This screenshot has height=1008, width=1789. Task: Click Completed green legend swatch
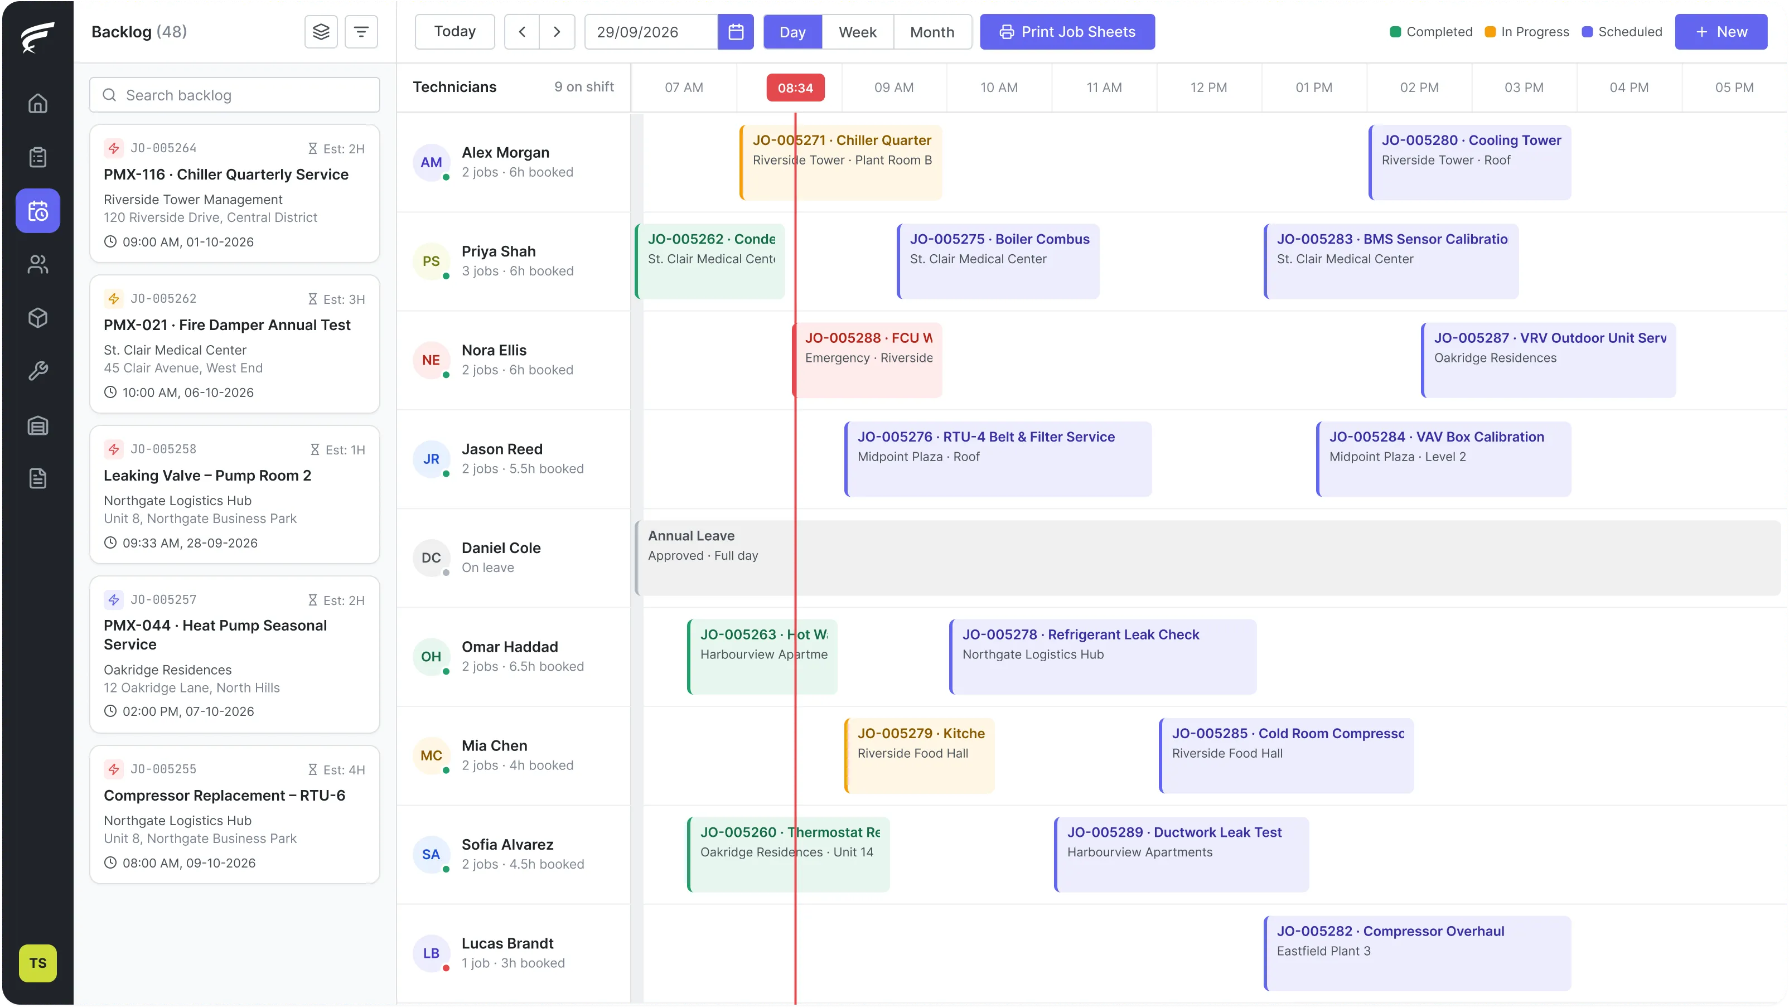tap(1395, 32)
